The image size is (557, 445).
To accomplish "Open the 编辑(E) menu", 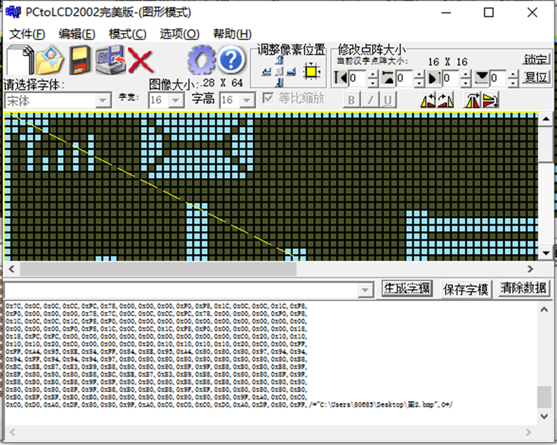I will [x=77, y=34].
